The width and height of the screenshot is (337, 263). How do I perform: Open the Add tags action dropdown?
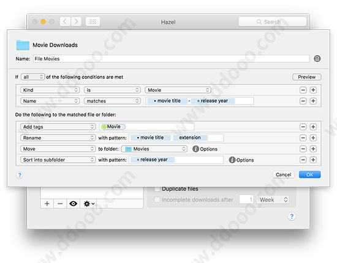coord(58,127)
